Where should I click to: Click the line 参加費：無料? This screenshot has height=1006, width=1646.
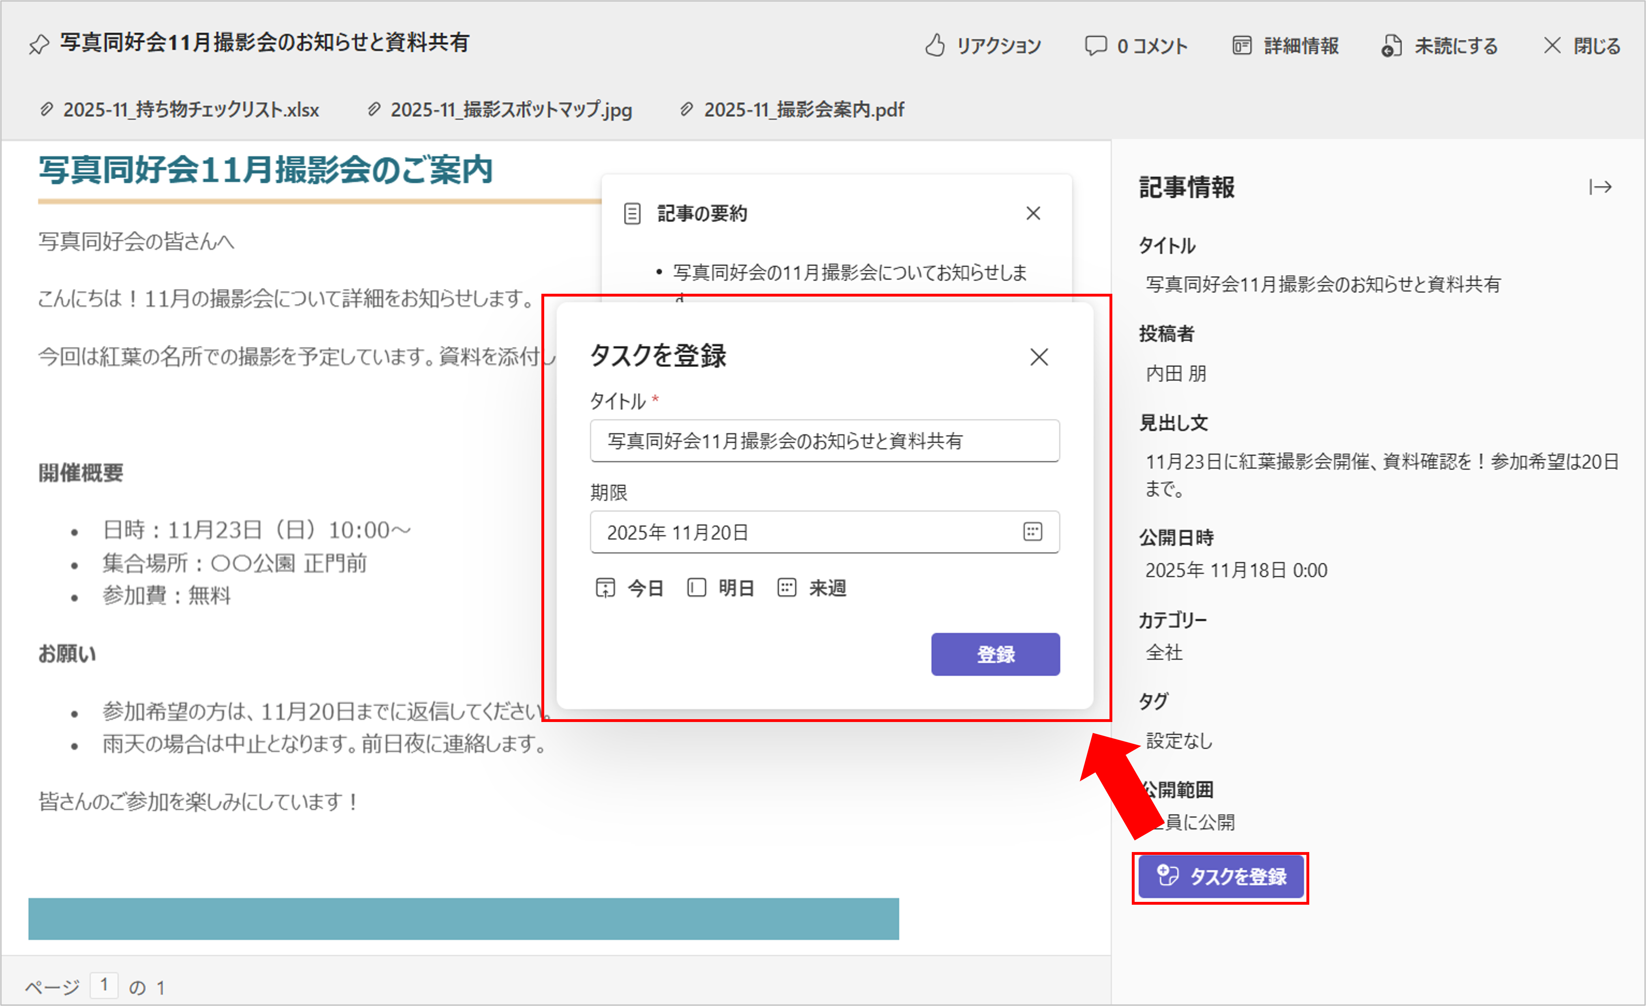(166, 595)
